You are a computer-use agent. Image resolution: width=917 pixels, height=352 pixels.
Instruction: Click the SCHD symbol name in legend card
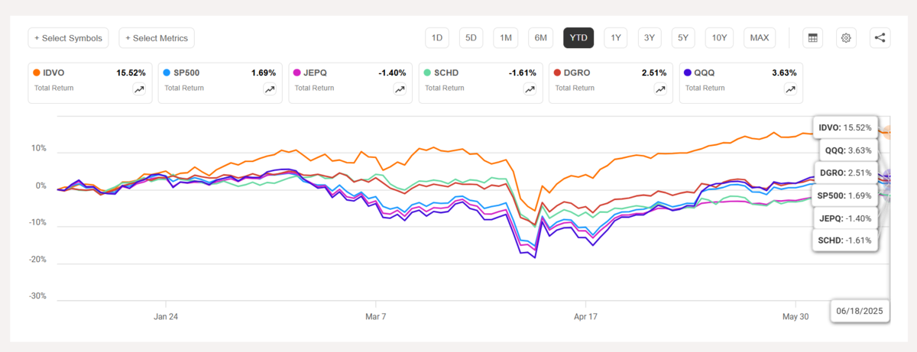coord(447,73)
